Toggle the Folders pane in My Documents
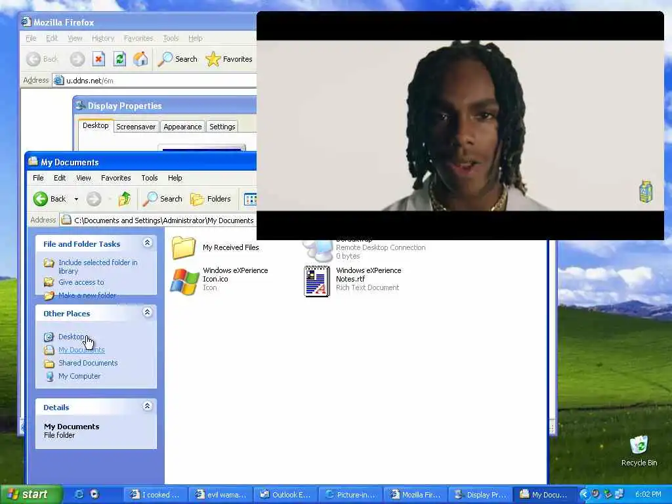This screenshot has width=672, height=504. (211, 199)
